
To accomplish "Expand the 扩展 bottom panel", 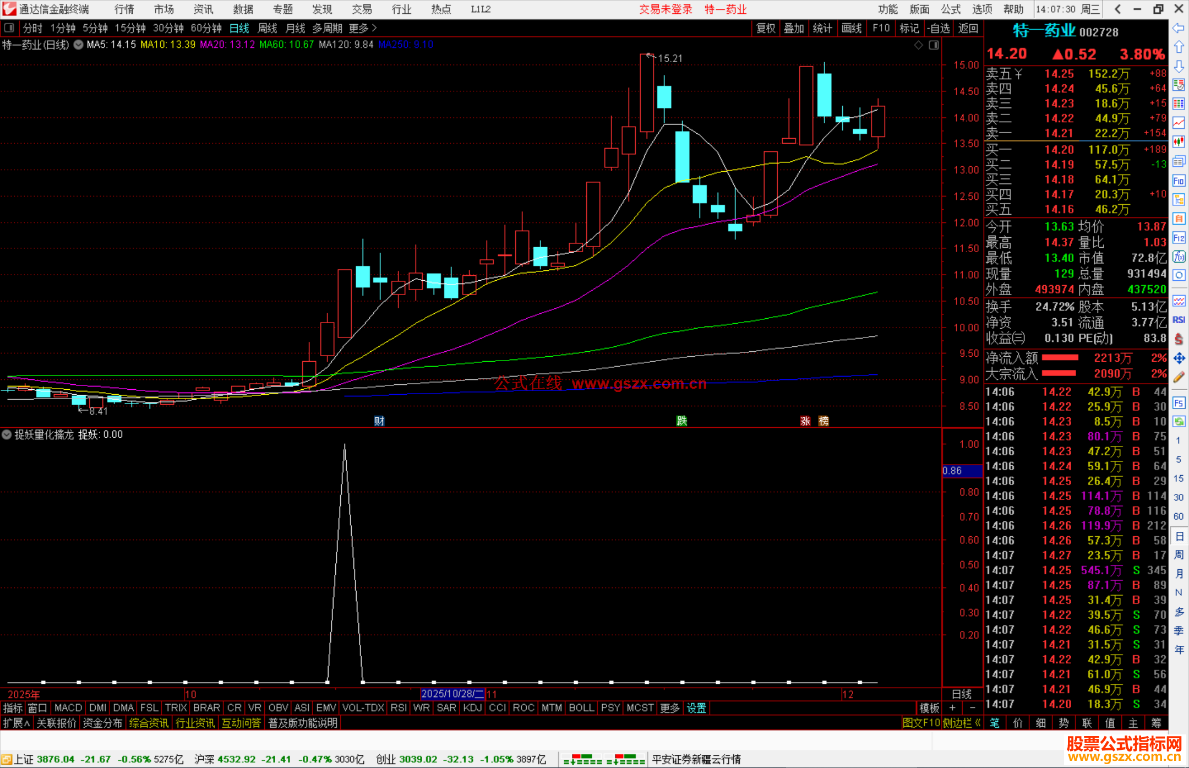I will click(17, 723).
